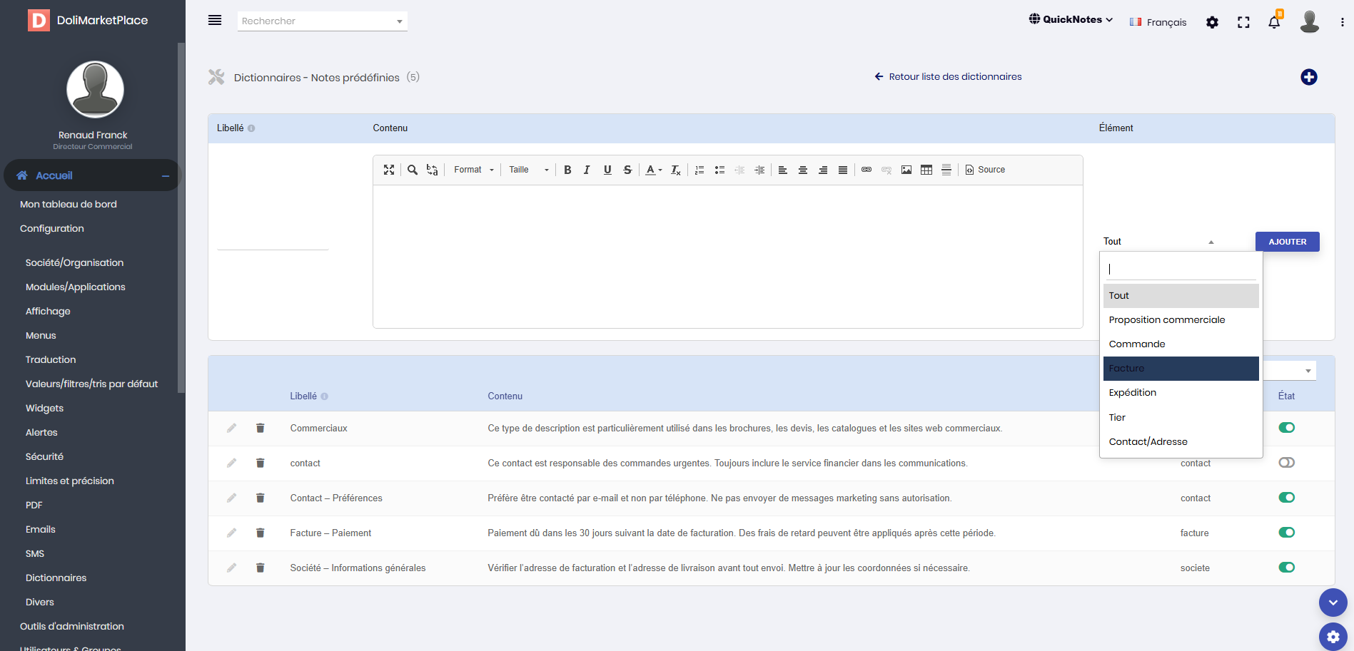This screenshot has width=1354, height=651.
Task: Disable the Commerciaux status toggle
Action: click(1286, 428)
